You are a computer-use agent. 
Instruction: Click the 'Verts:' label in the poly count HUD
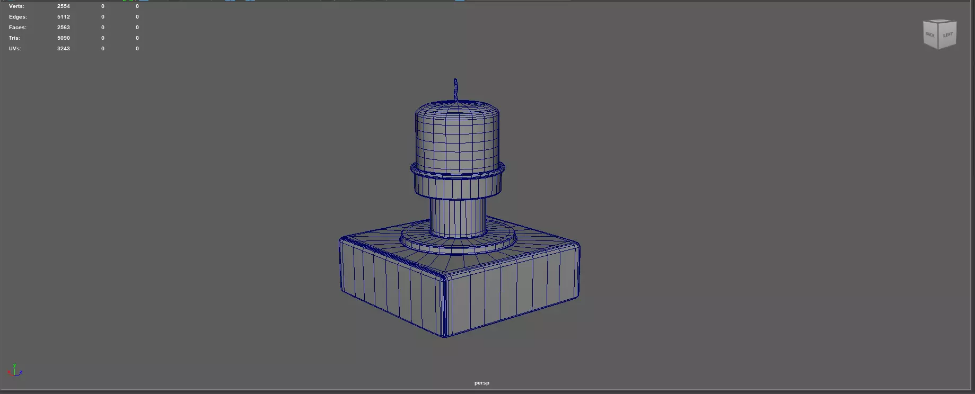(16, 6)
